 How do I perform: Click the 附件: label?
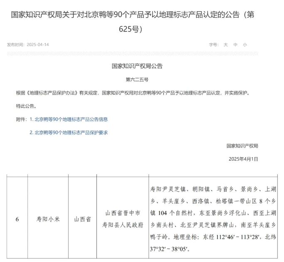pyautogui.click(x=21, y=119)
